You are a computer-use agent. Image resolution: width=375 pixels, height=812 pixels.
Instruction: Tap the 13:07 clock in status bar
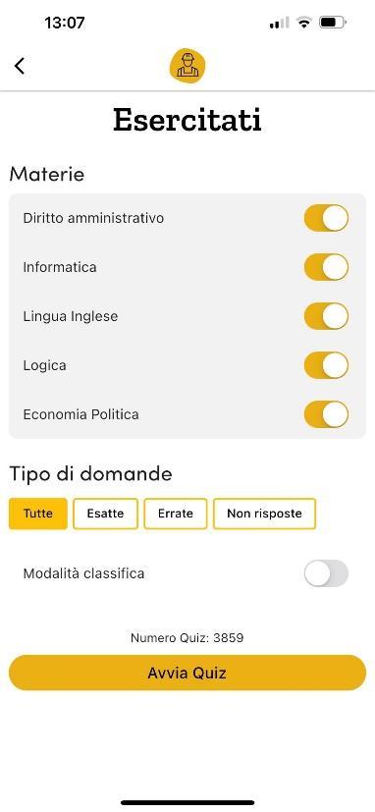pos(65,23)
